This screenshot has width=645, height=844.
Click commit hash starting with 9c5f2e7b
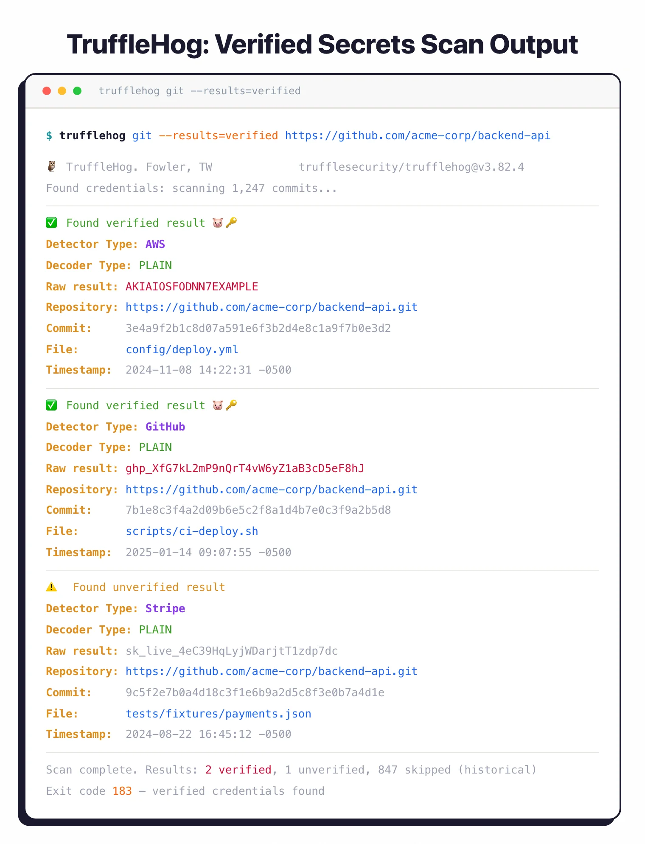pos(255,692)
